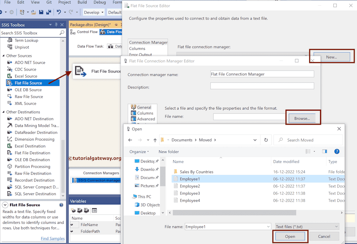The image size is (357, 244).
Task: Click Open to load Employee1
Action: pos(290,236)
